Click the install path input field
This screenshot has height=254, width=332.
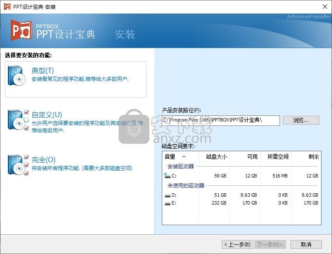221,120
